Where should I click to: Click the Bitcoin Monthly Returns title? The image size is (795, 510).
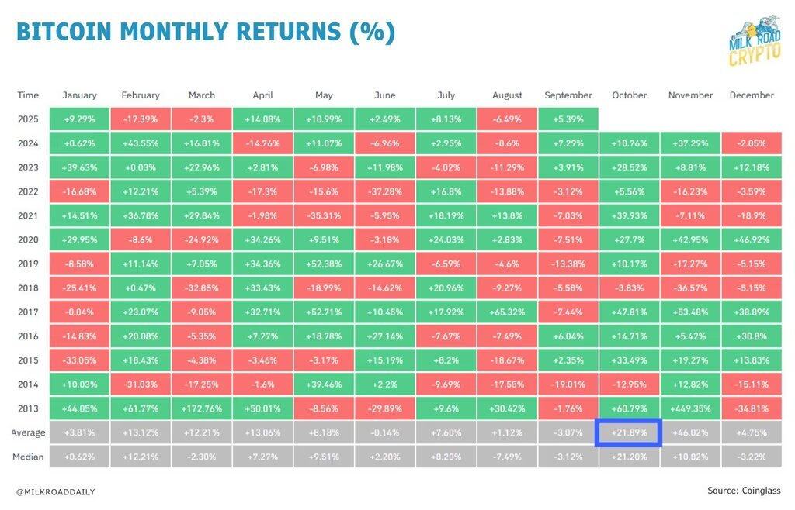(x=206, y=33)
